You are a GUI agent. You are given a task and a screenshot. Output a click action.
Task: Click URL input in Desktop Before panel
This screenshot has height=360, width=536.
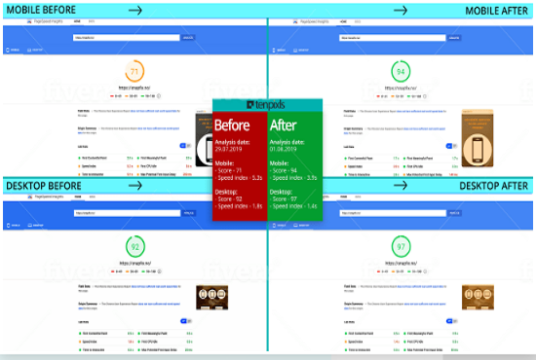[x=127, y=213]
